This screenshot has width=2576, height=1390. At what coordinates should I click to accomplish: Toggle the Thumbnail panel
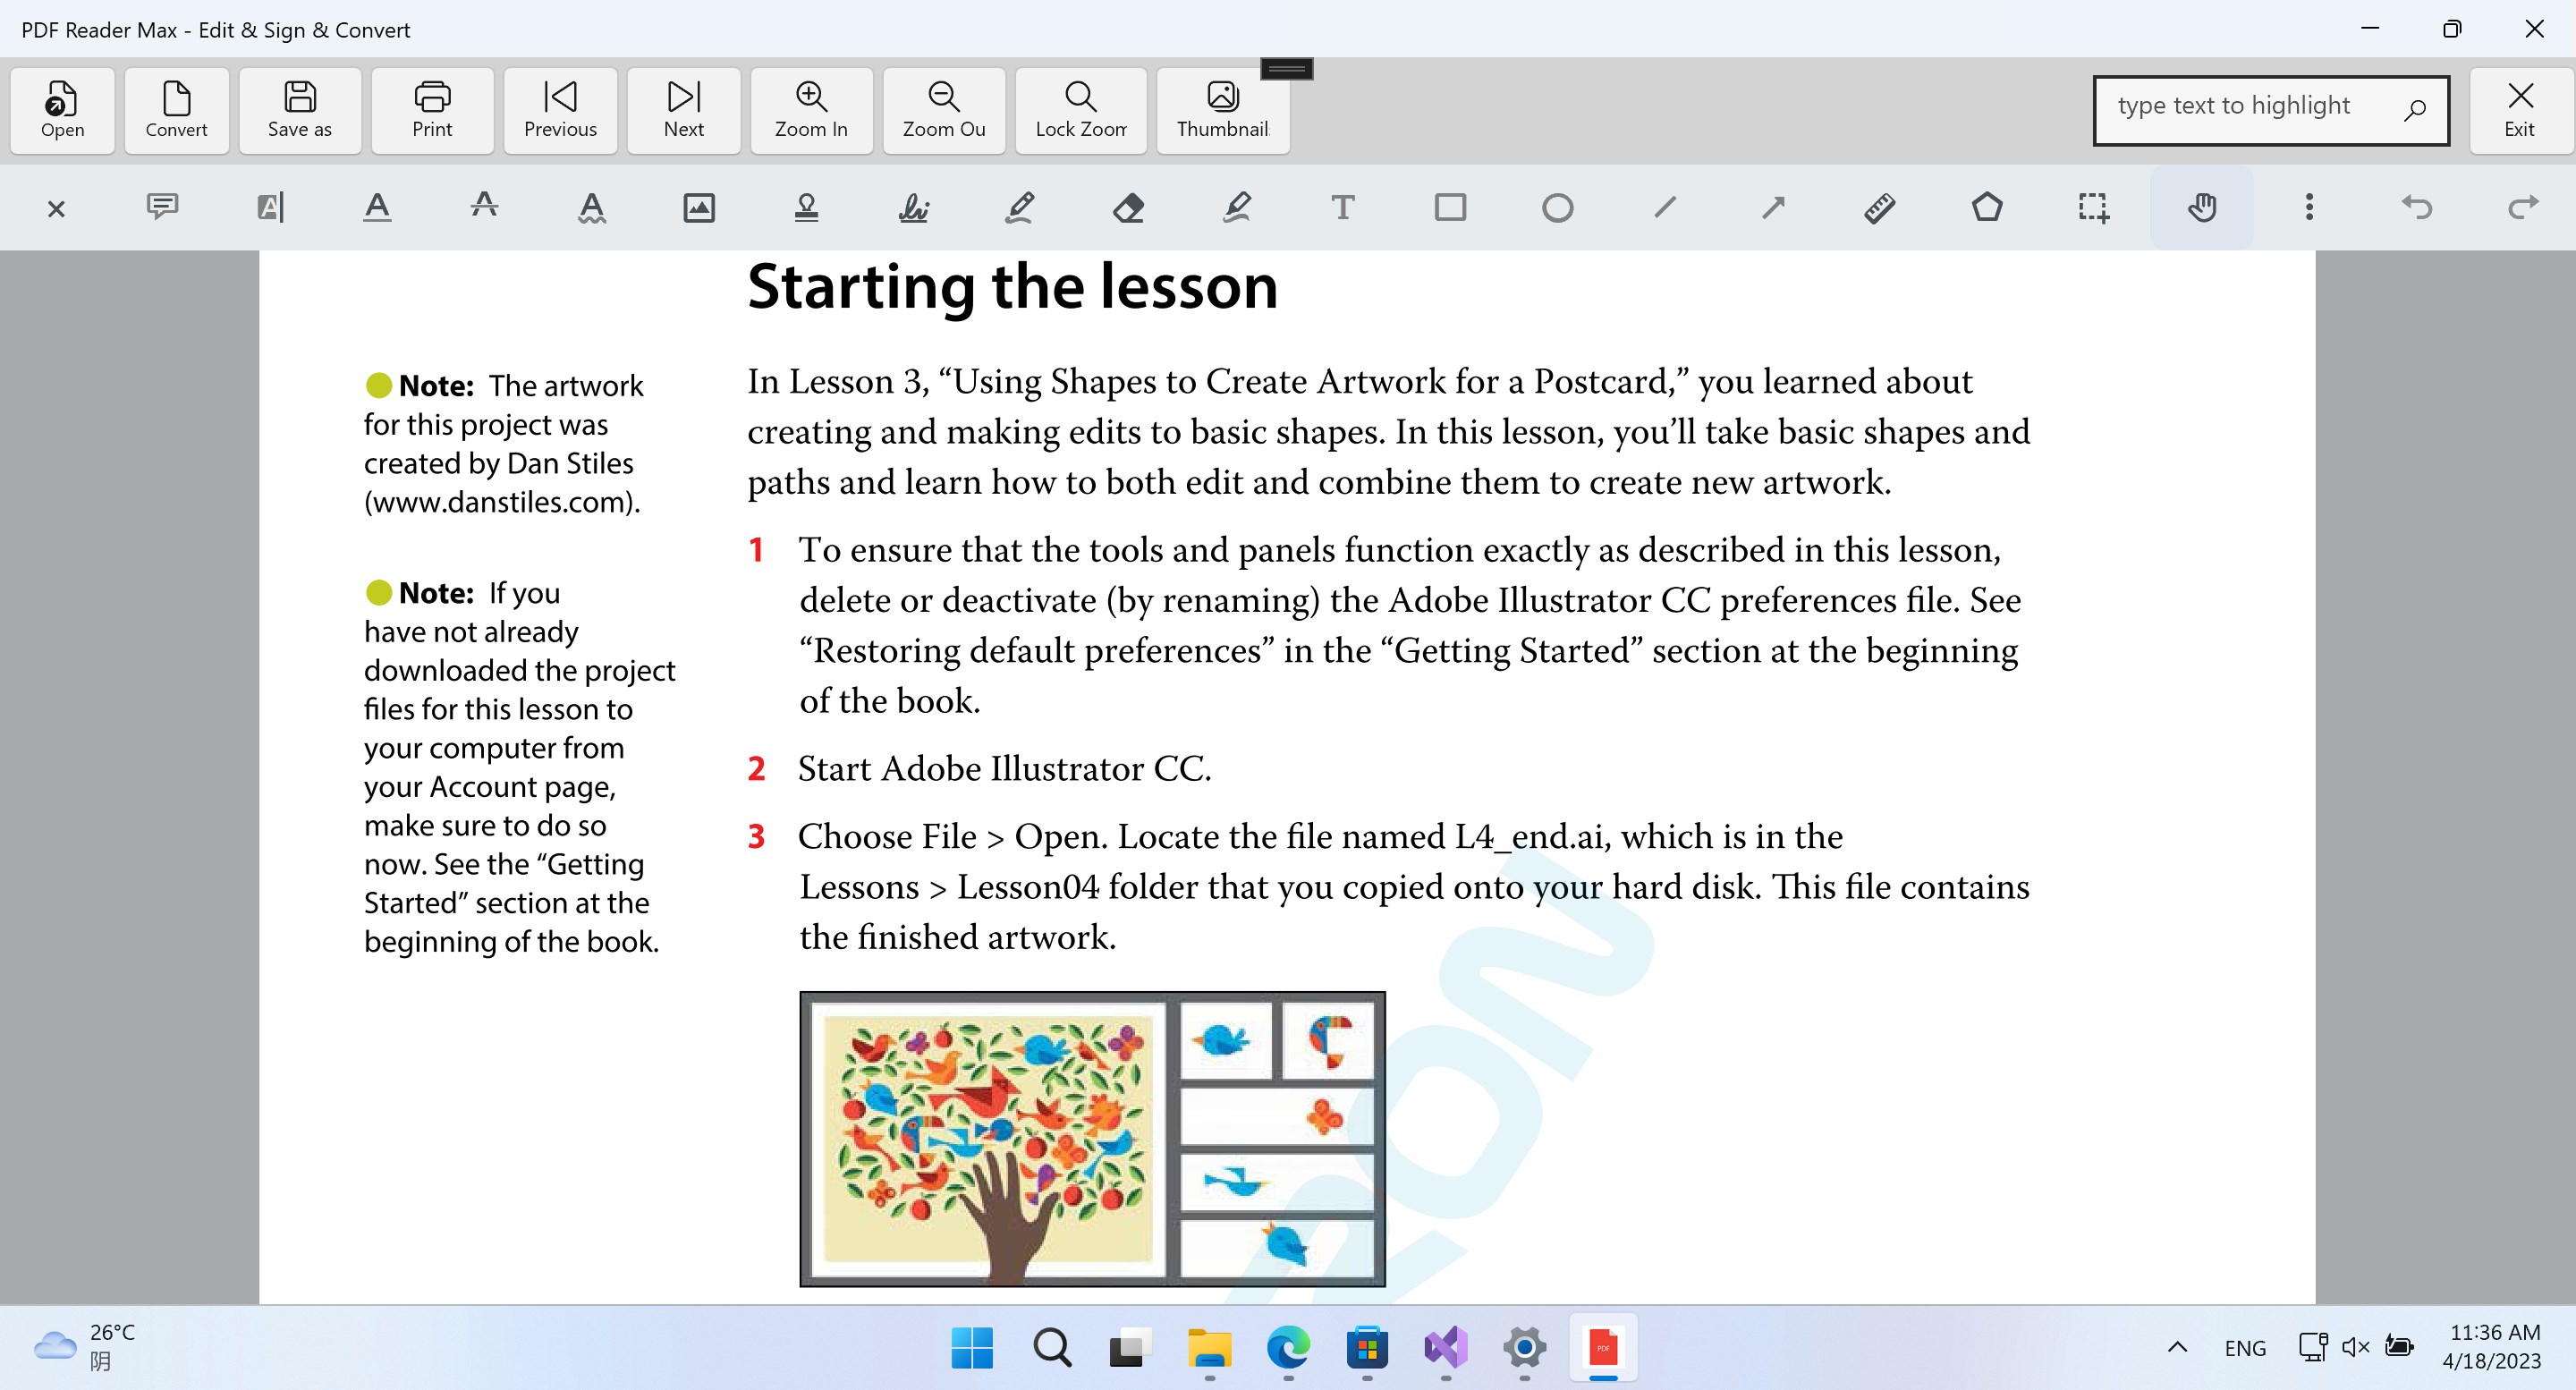(1222, 110)
